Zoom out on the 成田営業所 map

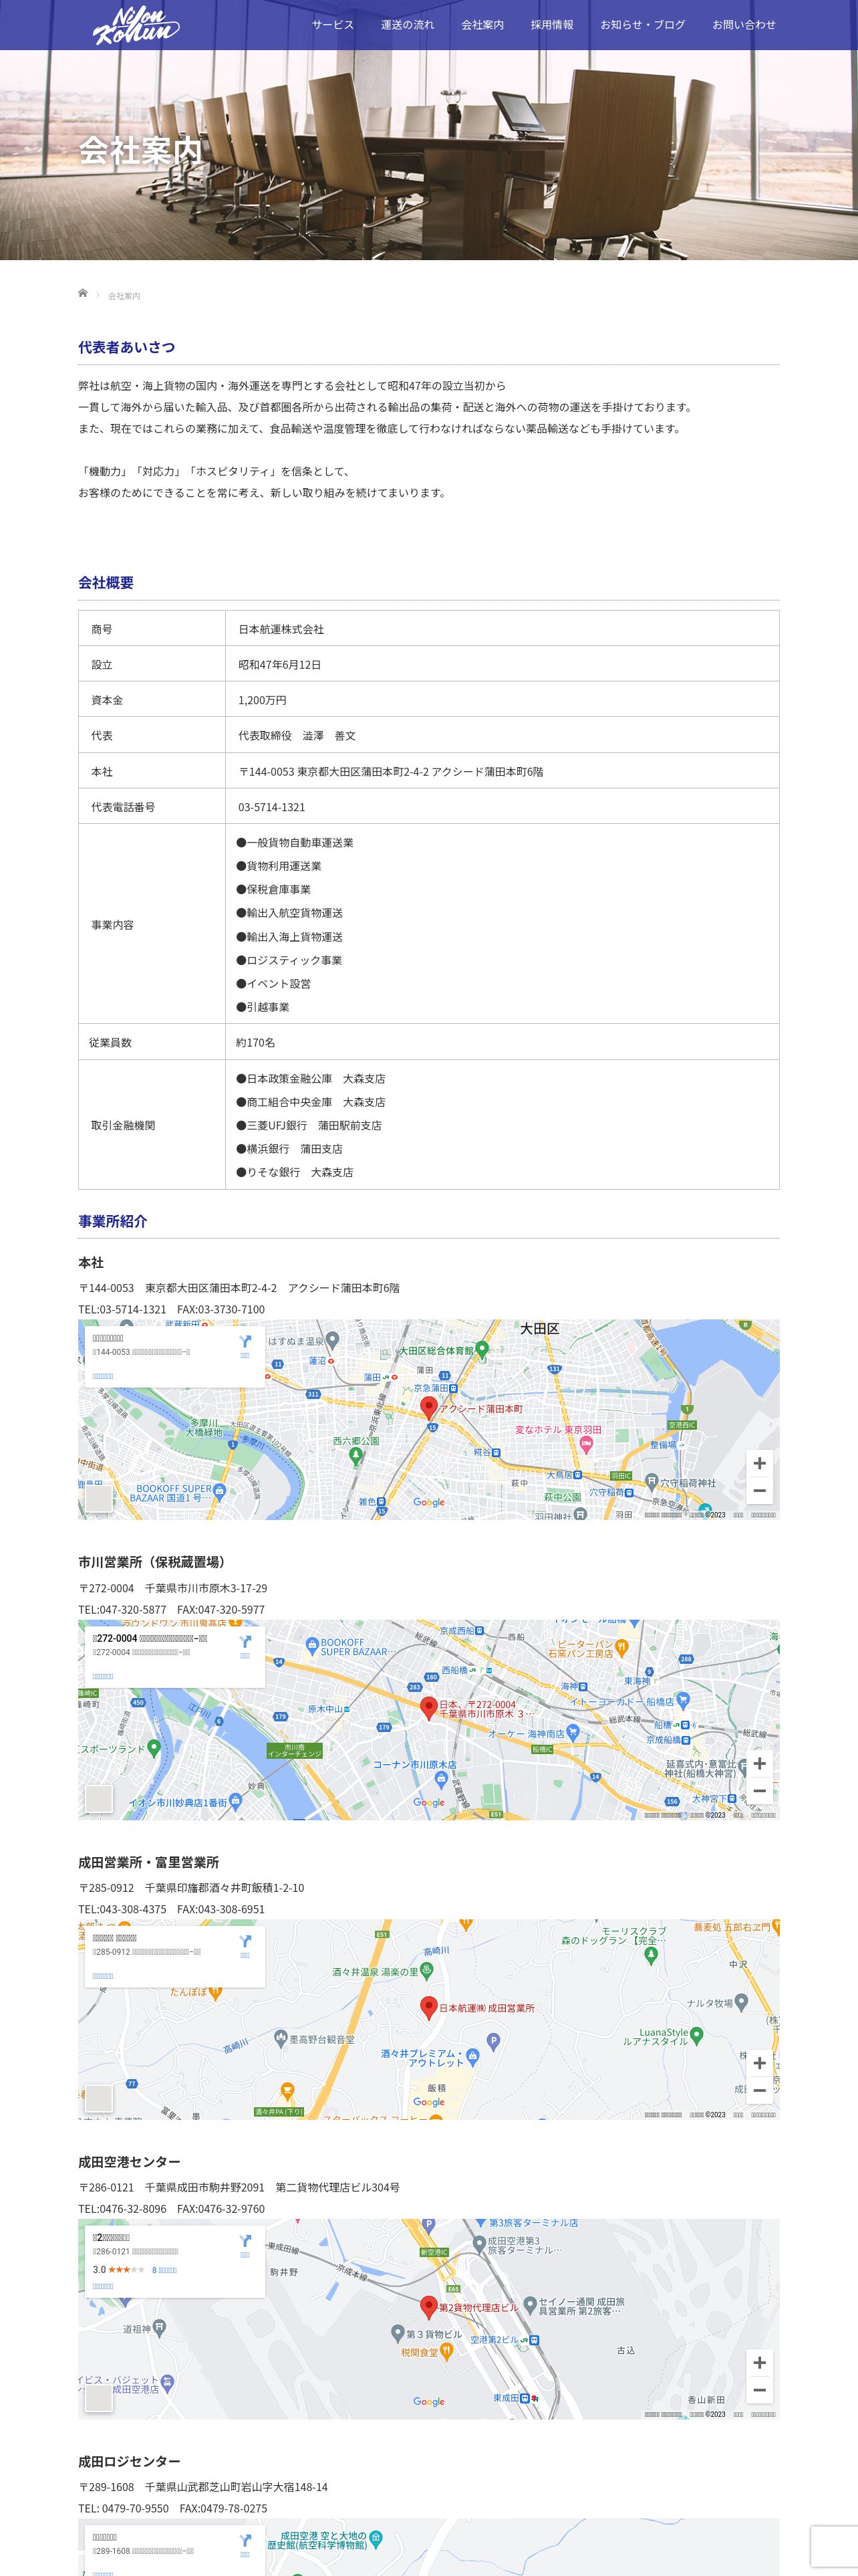[x=759, y=2089]
